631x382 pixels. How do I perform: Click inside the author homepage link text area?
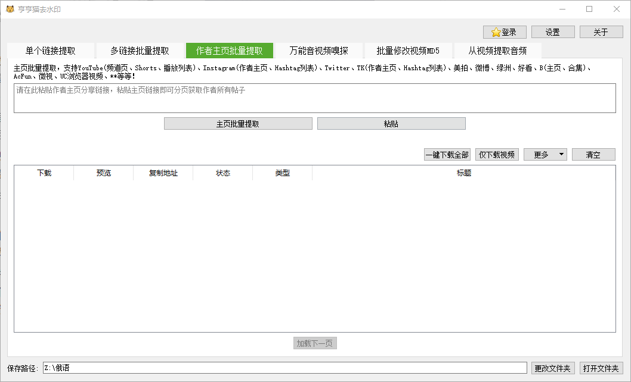[x=315, y=98]
